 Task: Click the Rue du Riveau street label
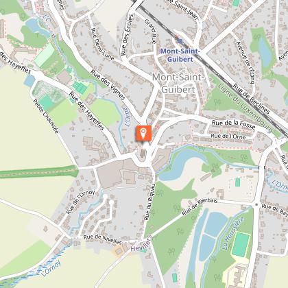pyautogui.click(x=150, y=202)
